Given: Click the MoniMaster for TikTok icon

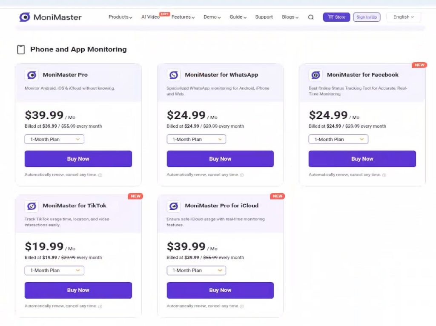Looking at the screenshot, I should point(32,206).
